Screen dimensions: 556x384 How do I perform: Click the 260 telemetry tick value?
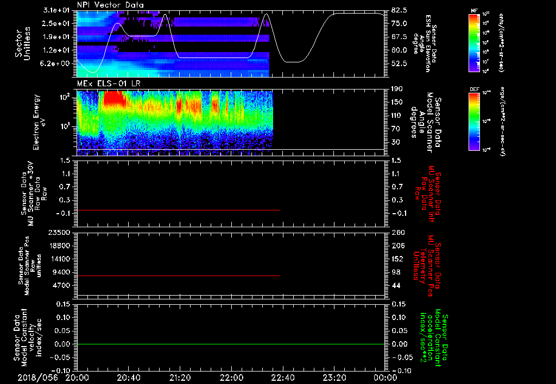(398, 232)
